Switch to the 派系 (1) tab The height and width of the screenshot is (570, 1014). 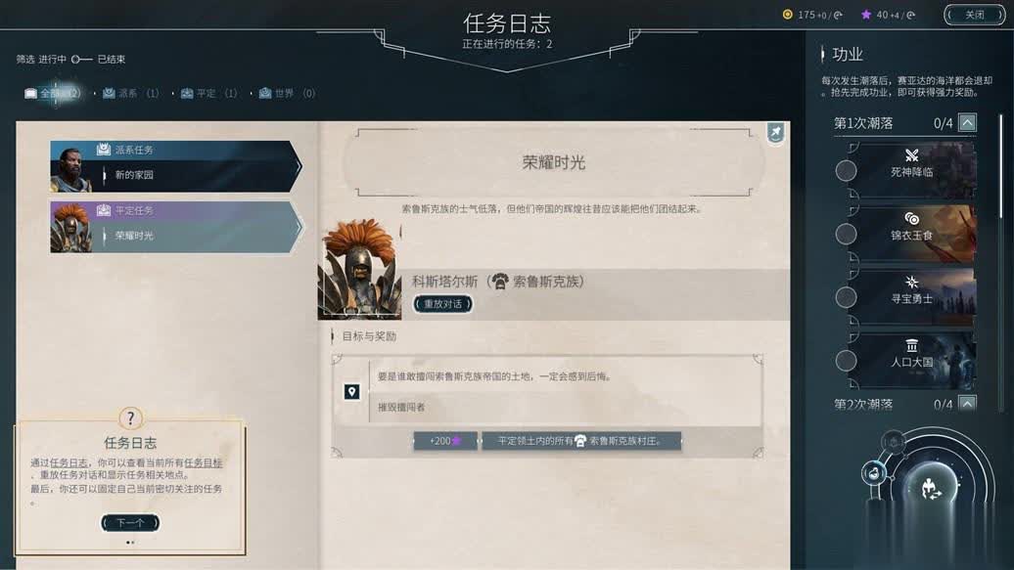click(x=130, y=93)
